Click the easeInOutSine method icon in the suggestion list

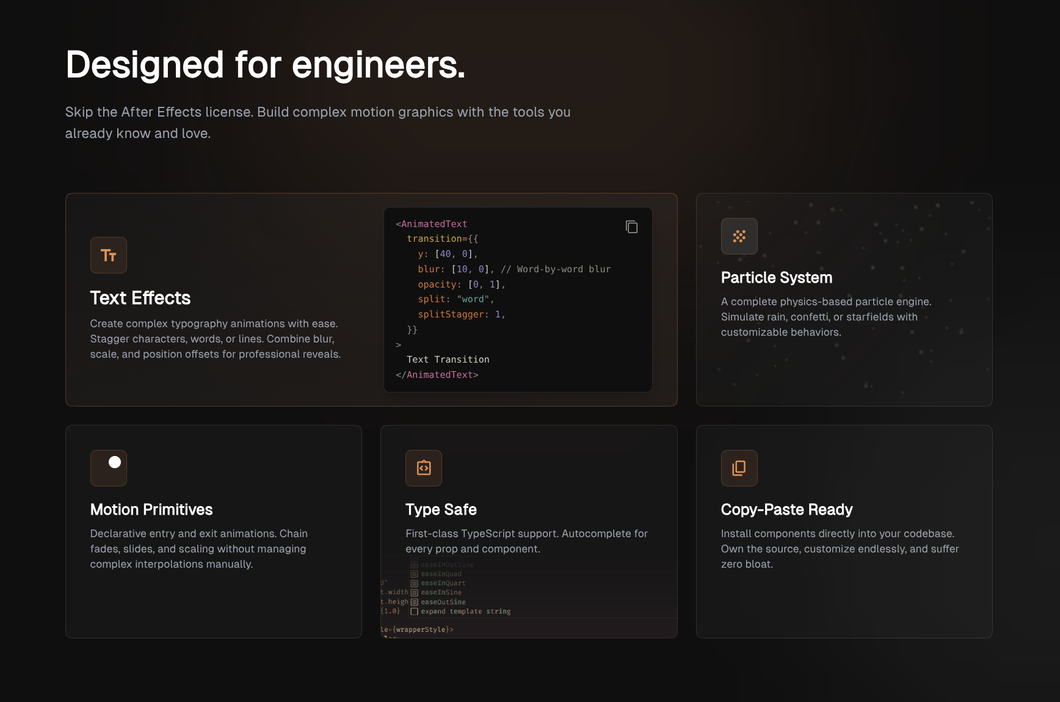(x=415, y=565)
